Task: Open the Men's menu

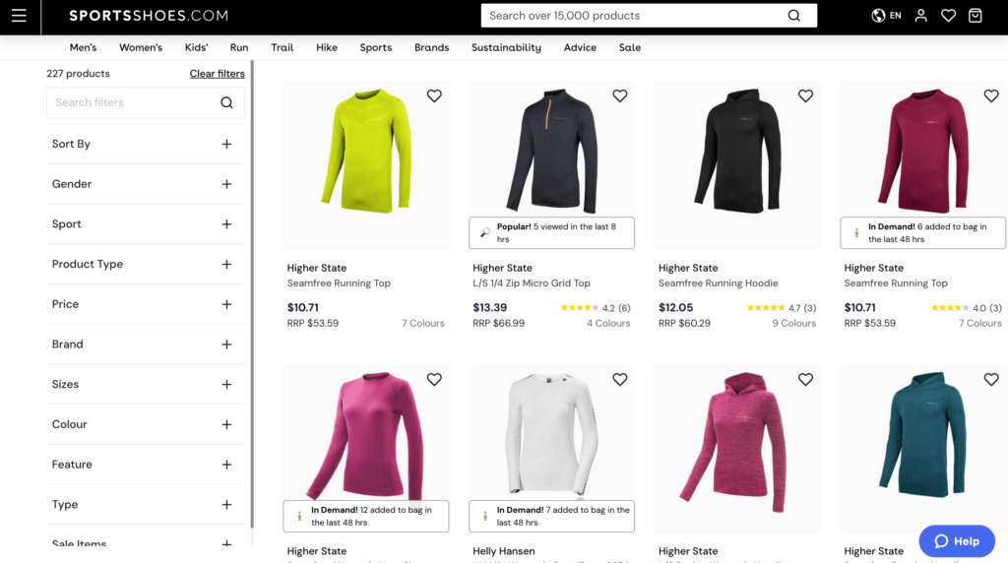Action: (x=83, y=47)
